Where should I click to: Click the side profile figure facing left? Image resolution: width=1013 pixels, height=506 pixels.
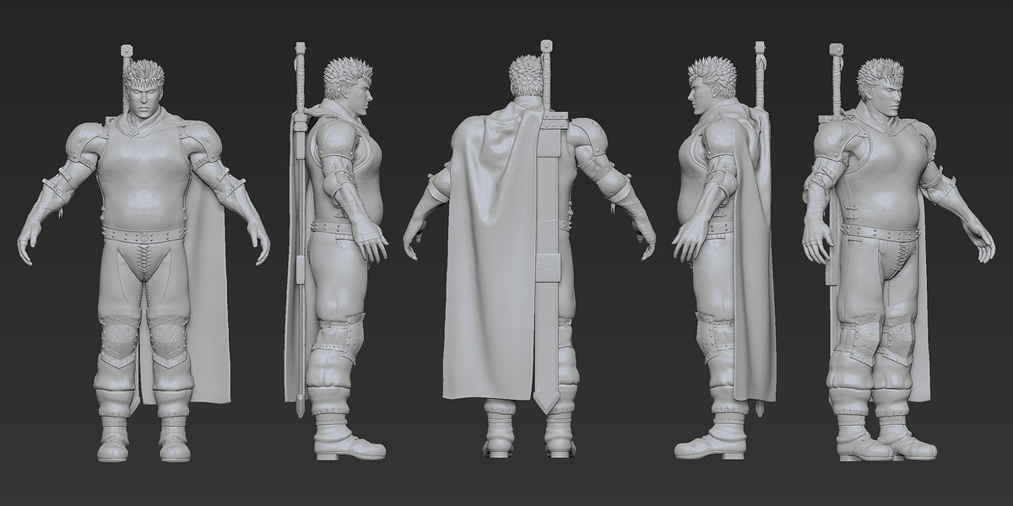tap(724, 250)
